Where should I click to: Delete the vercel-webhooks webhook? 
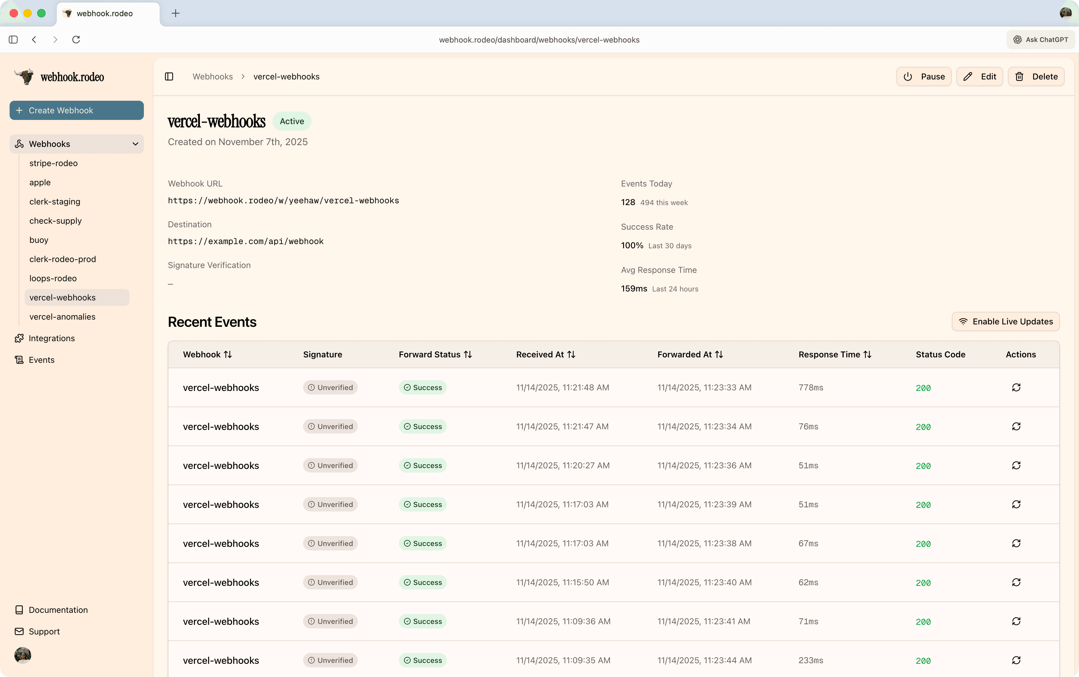coord(1036,76)
